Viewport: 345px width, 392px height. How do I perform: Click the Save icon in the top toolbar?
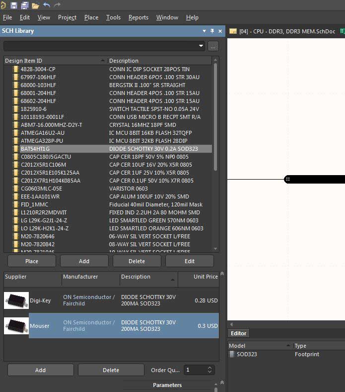click(13, 5)
